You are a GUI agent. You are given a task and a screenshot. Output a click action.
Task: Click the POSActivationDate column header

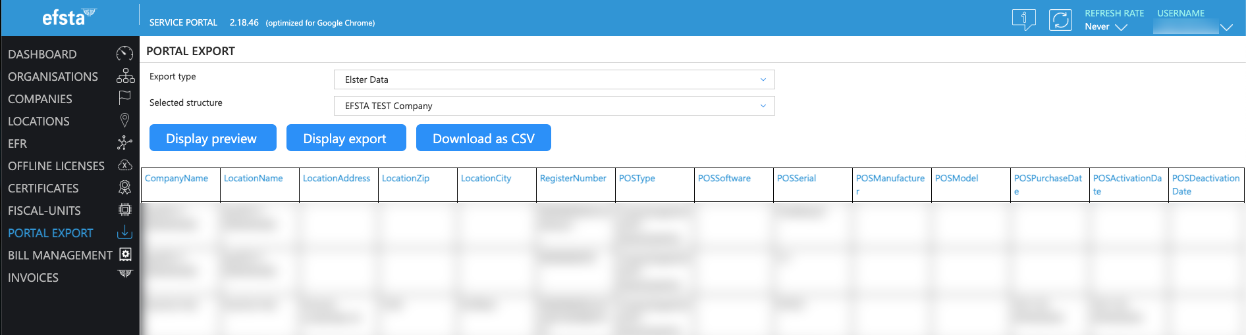pos(1127,185)
